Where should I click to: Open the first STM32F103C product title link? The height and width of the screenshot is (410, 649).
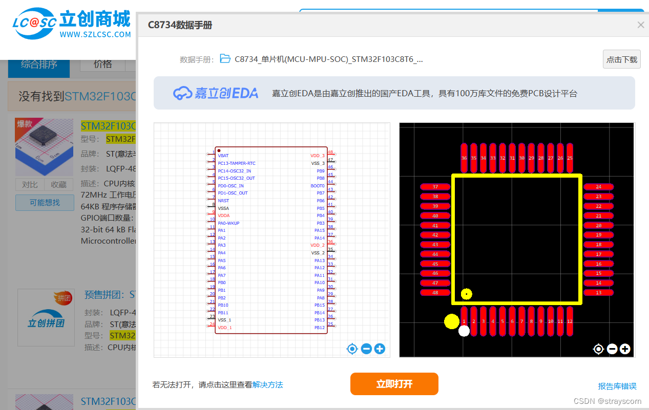tap(109, 125)
